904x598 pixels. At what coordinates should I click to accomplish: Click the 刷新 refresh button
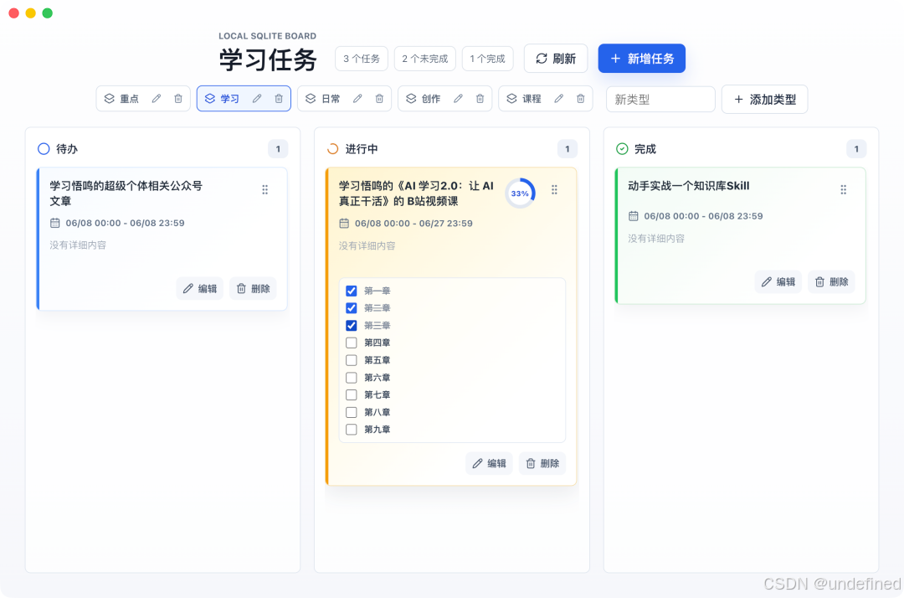click(x=556, y=59)
